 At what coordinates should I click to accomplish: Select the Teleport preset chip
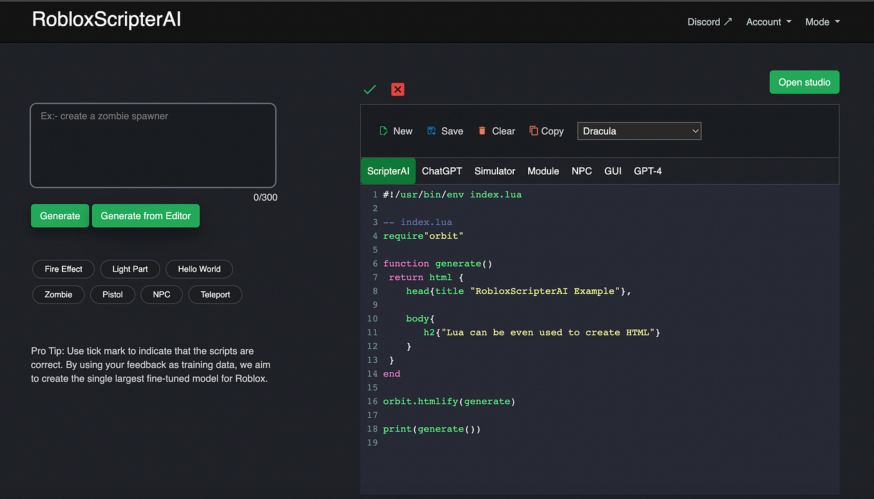[215, 295]
